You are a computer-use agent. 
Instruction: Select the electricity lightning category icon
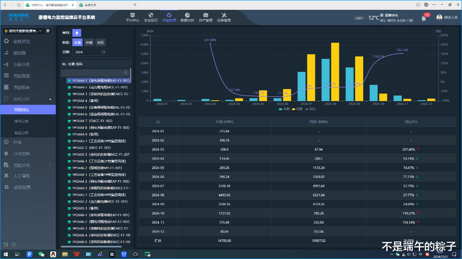77,33
